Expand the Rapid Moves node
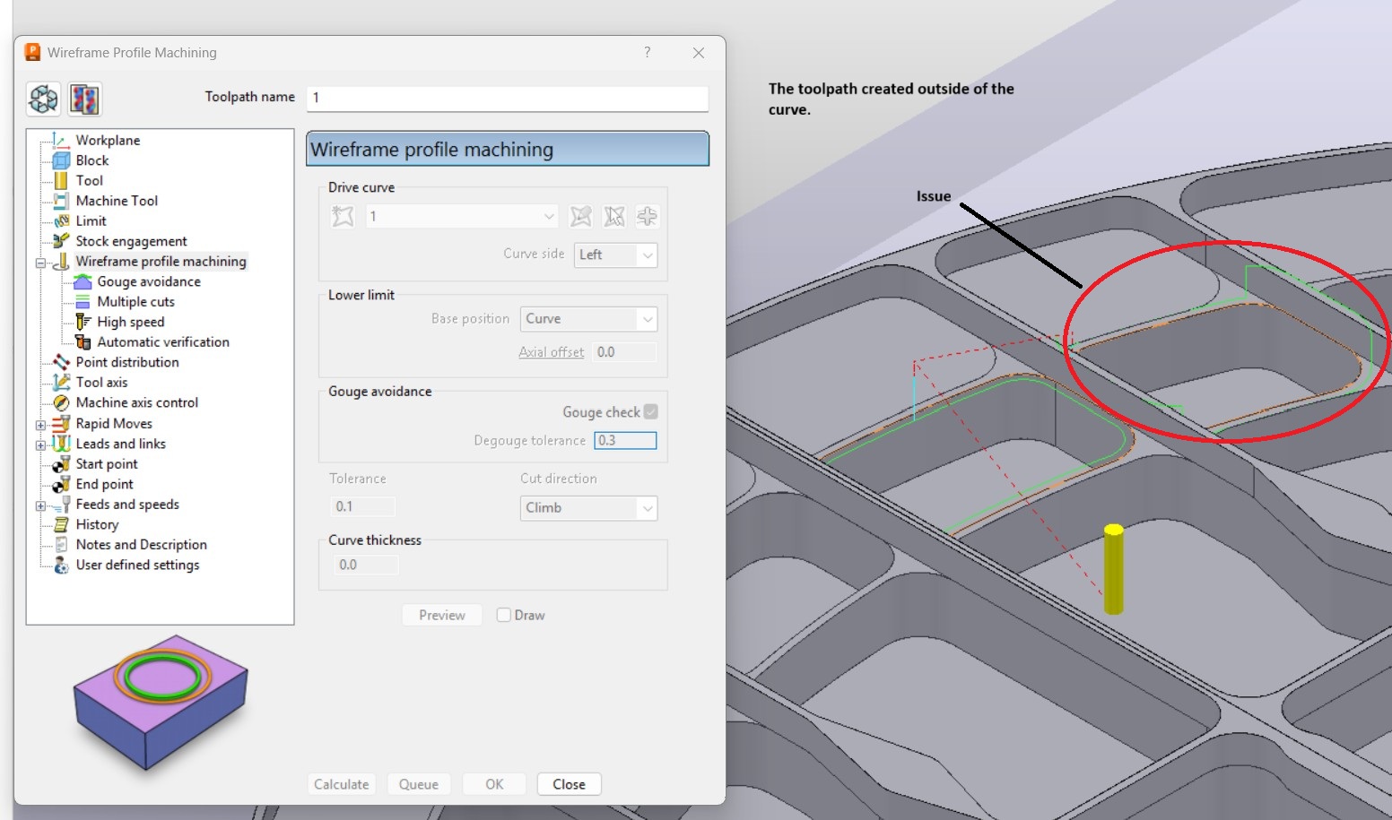This screenshot has width=1392, height=820. tap(40, 425)
